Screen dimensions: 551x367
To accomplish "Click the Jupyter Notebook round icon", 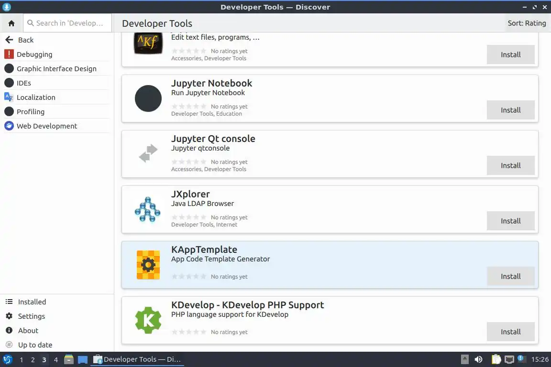I will pyautogui.click(x=148, y=98).
